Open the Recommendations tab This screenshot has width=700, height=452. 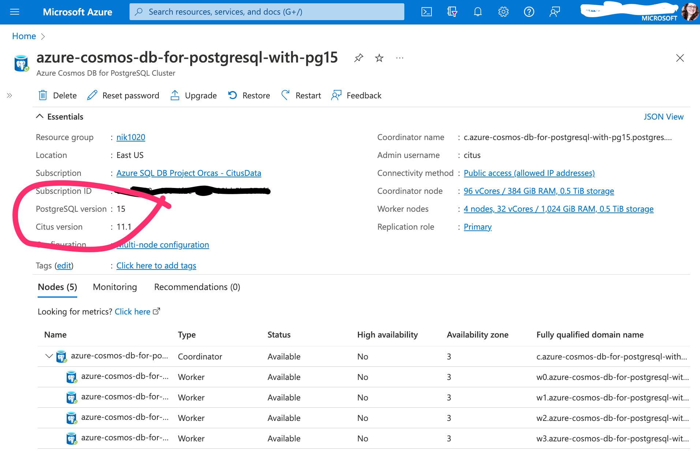196,287
